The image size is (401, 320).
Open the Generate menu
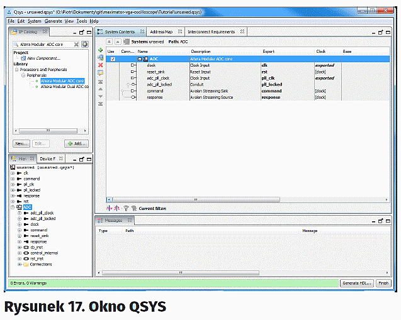pos(54,21)
